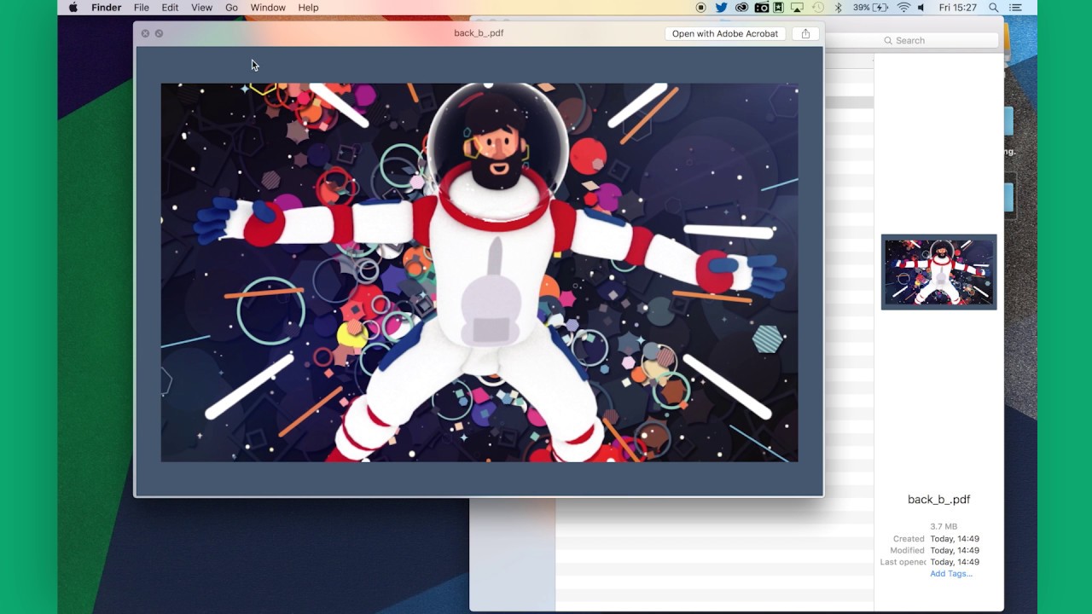The height and width of the screenshot is (614, 1092).
Task: Click Add Tags link in Finder
Action: pos(951,574)
